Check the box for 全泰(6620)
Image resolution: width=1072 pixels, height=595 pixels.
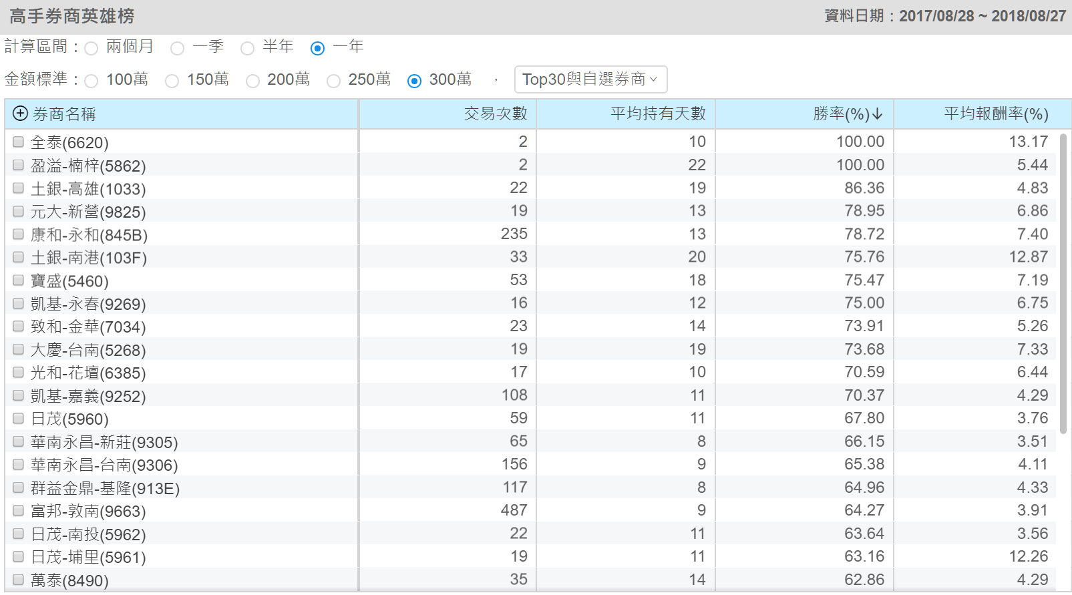point(19,142)
